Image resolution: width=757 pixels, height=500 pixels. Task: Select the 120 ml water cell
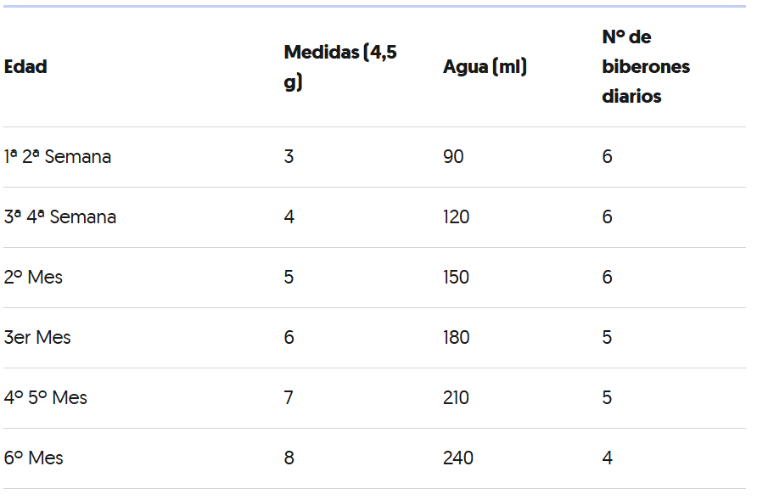[456, 217]
